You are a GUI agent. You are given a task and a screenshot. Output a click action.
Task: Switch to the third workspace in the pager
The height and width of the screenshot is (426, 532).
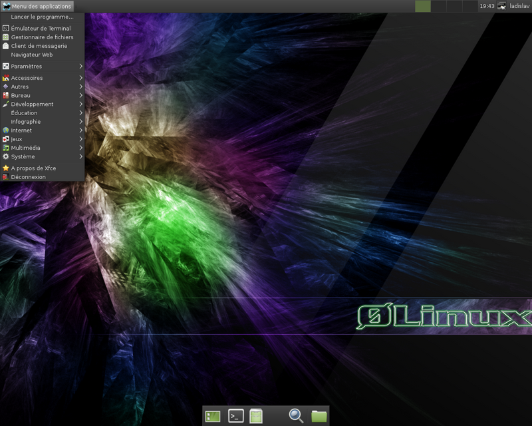pos(454,6)
